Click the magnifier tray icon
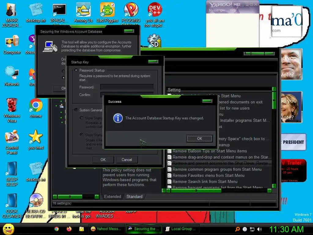Screen dimensions: 313x235 [x=237, y=229]
